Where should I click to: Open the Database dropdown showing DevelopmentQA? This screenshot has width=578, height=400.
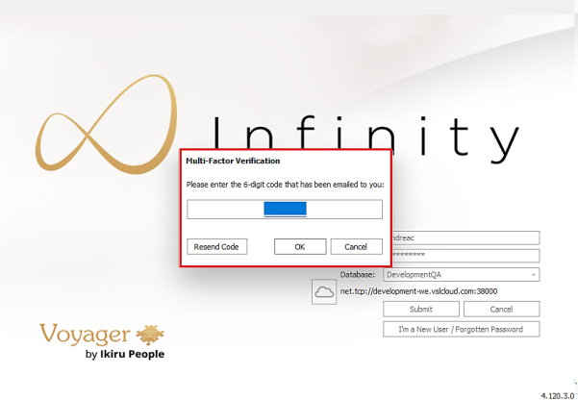coord(462,275)
